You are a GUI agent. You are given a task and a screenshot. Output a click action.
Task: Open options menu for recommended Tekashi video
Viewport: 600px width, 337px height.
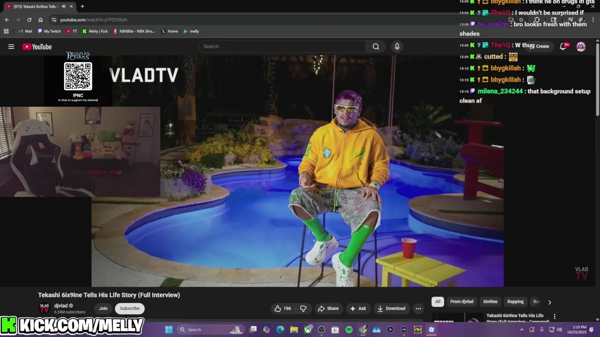pos(555,317)
